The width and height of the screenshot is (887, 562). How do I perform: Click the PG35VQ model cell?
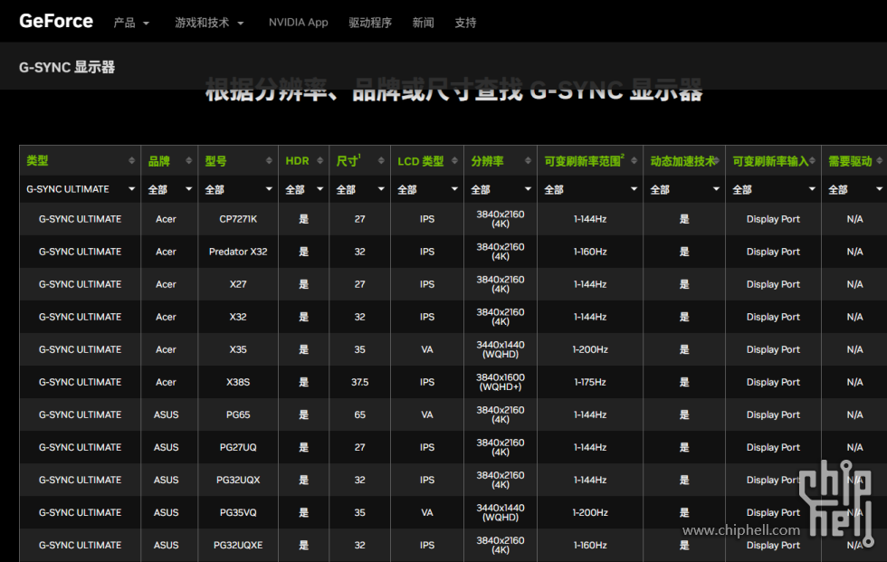[x=238, y=513]
